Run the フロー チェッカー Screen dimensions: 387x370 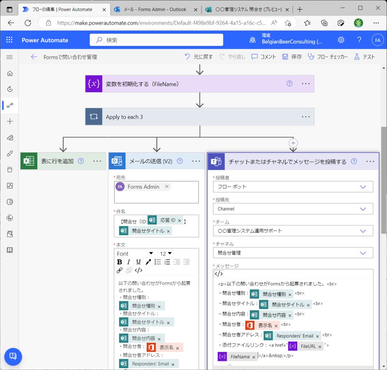click(x=328, y=57)
